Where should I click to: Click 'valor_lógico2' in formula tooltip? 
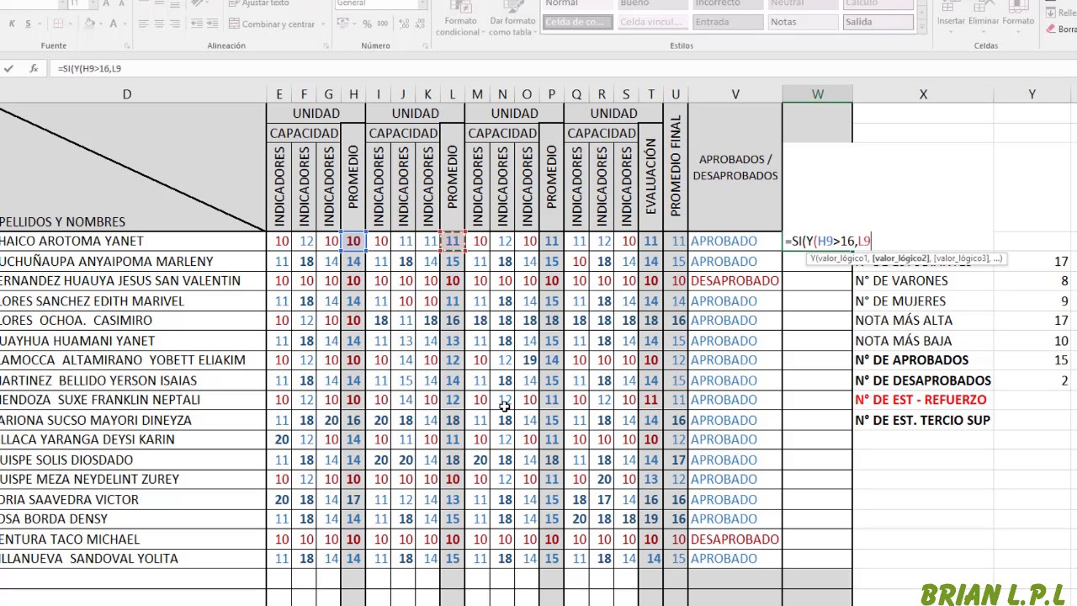pos(900,258)
